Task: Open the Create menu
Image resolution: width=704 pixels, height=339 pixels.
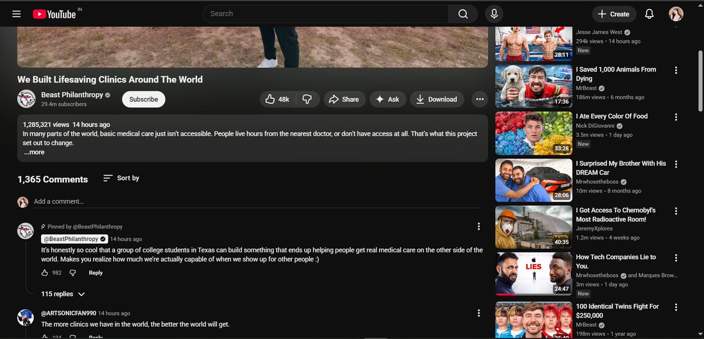Action: 614,14
